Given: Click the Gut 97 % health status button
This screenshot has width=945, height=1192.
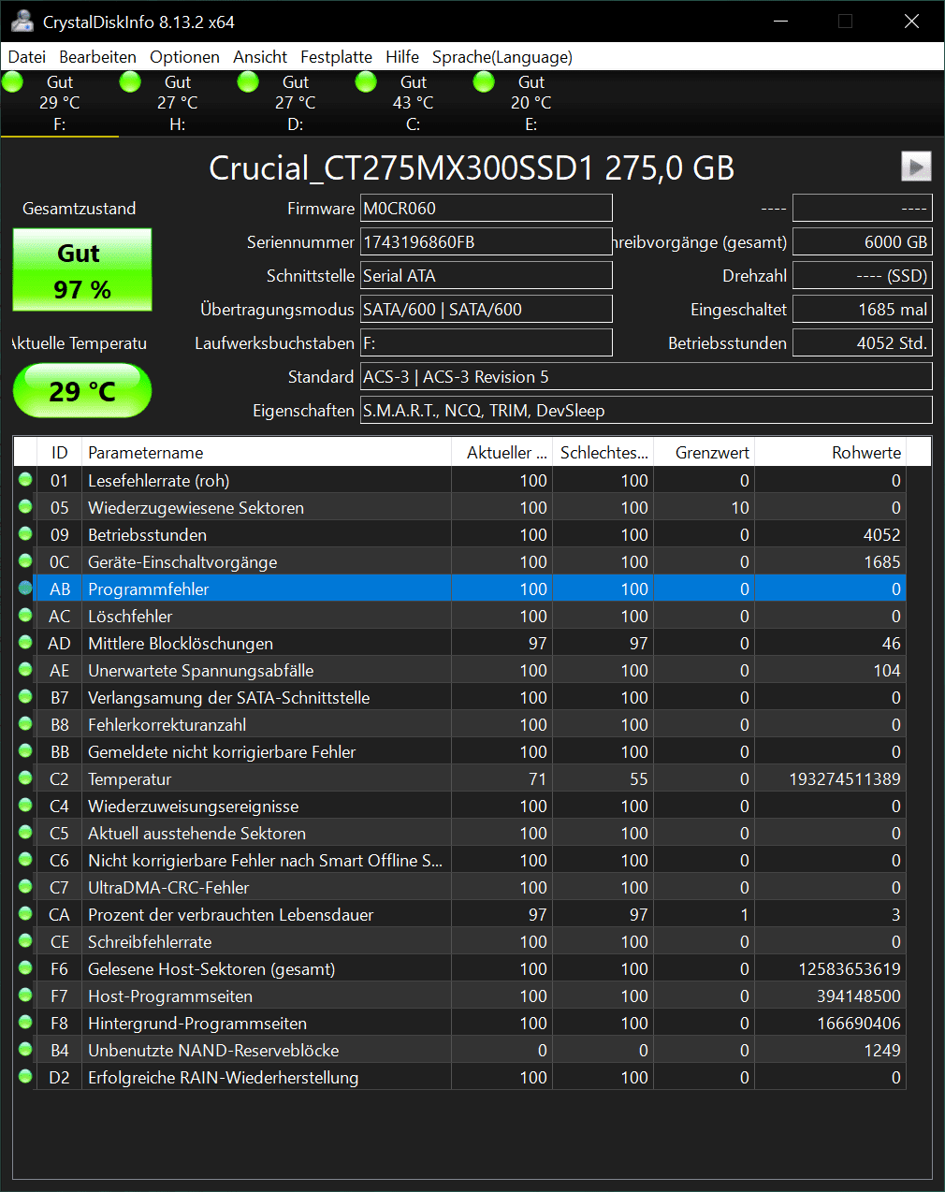Looking at the screenshot, I should click(x=82, y=270).
